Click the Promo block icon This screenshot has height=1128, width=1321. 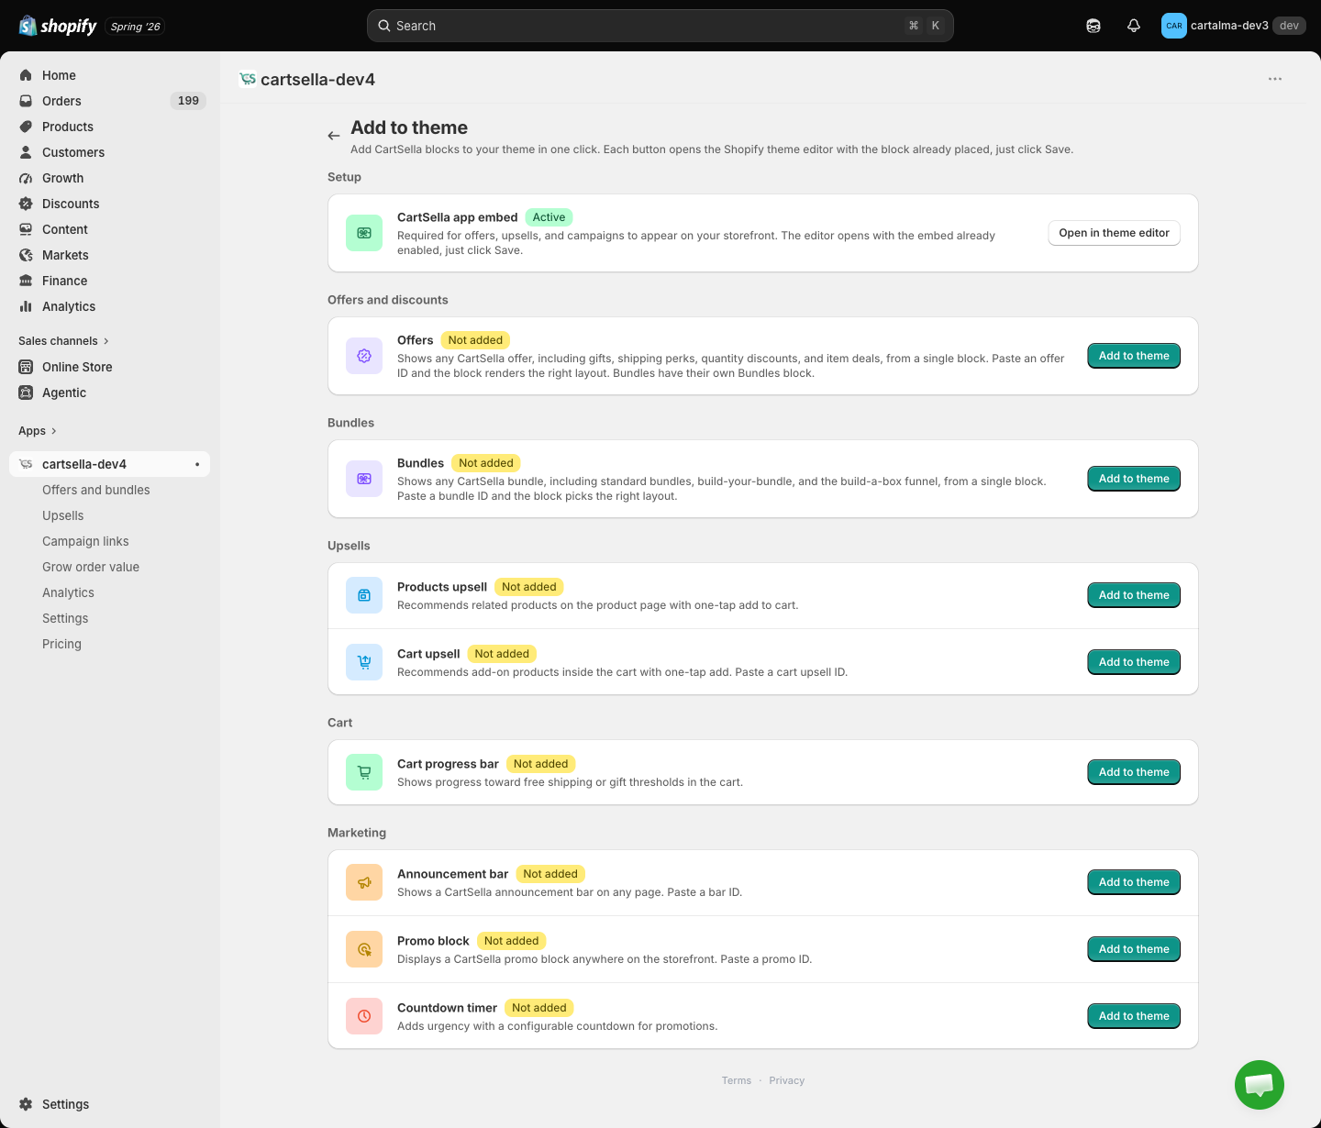[364, 949]
